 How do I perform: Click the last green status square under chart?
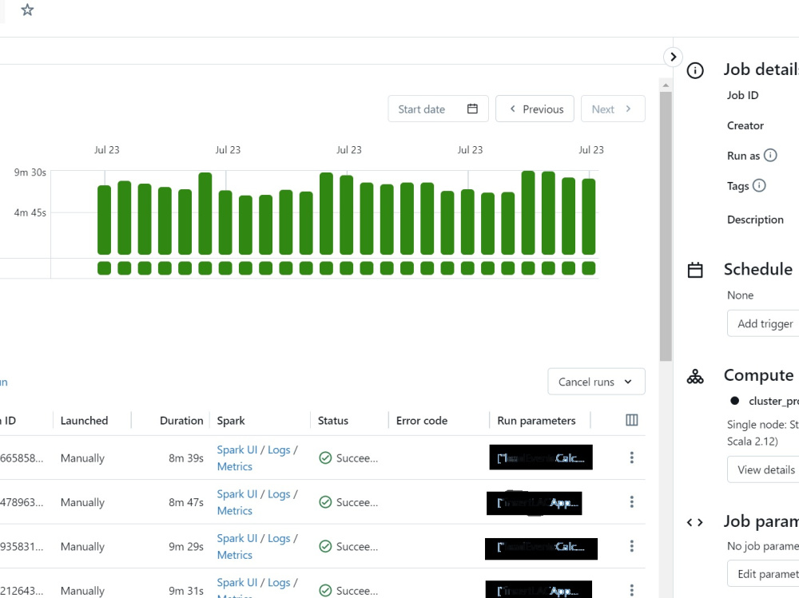(589, 268)
